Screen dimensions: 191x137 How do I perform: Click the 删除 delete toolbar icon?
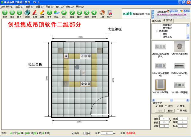(x=87, y=14)
